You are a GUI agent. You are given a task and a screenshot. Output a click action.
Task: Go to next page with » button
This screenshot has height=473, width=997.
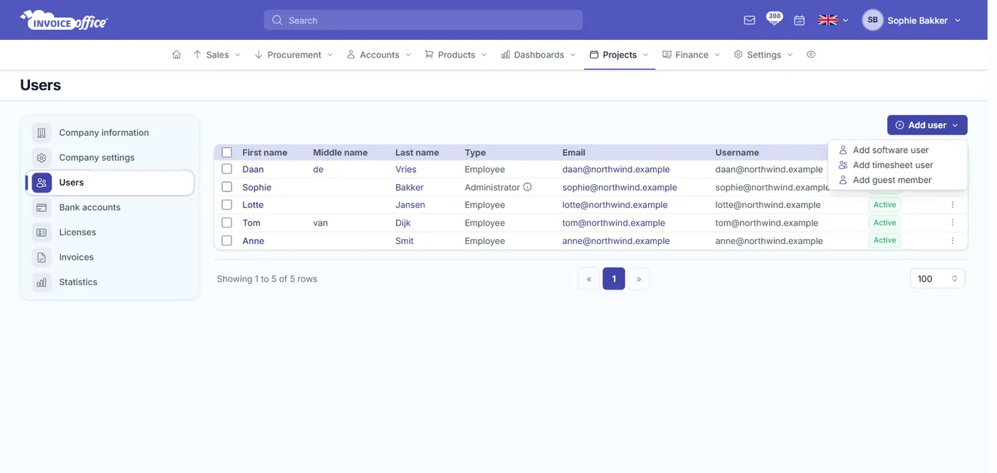[x=639, y=279]
